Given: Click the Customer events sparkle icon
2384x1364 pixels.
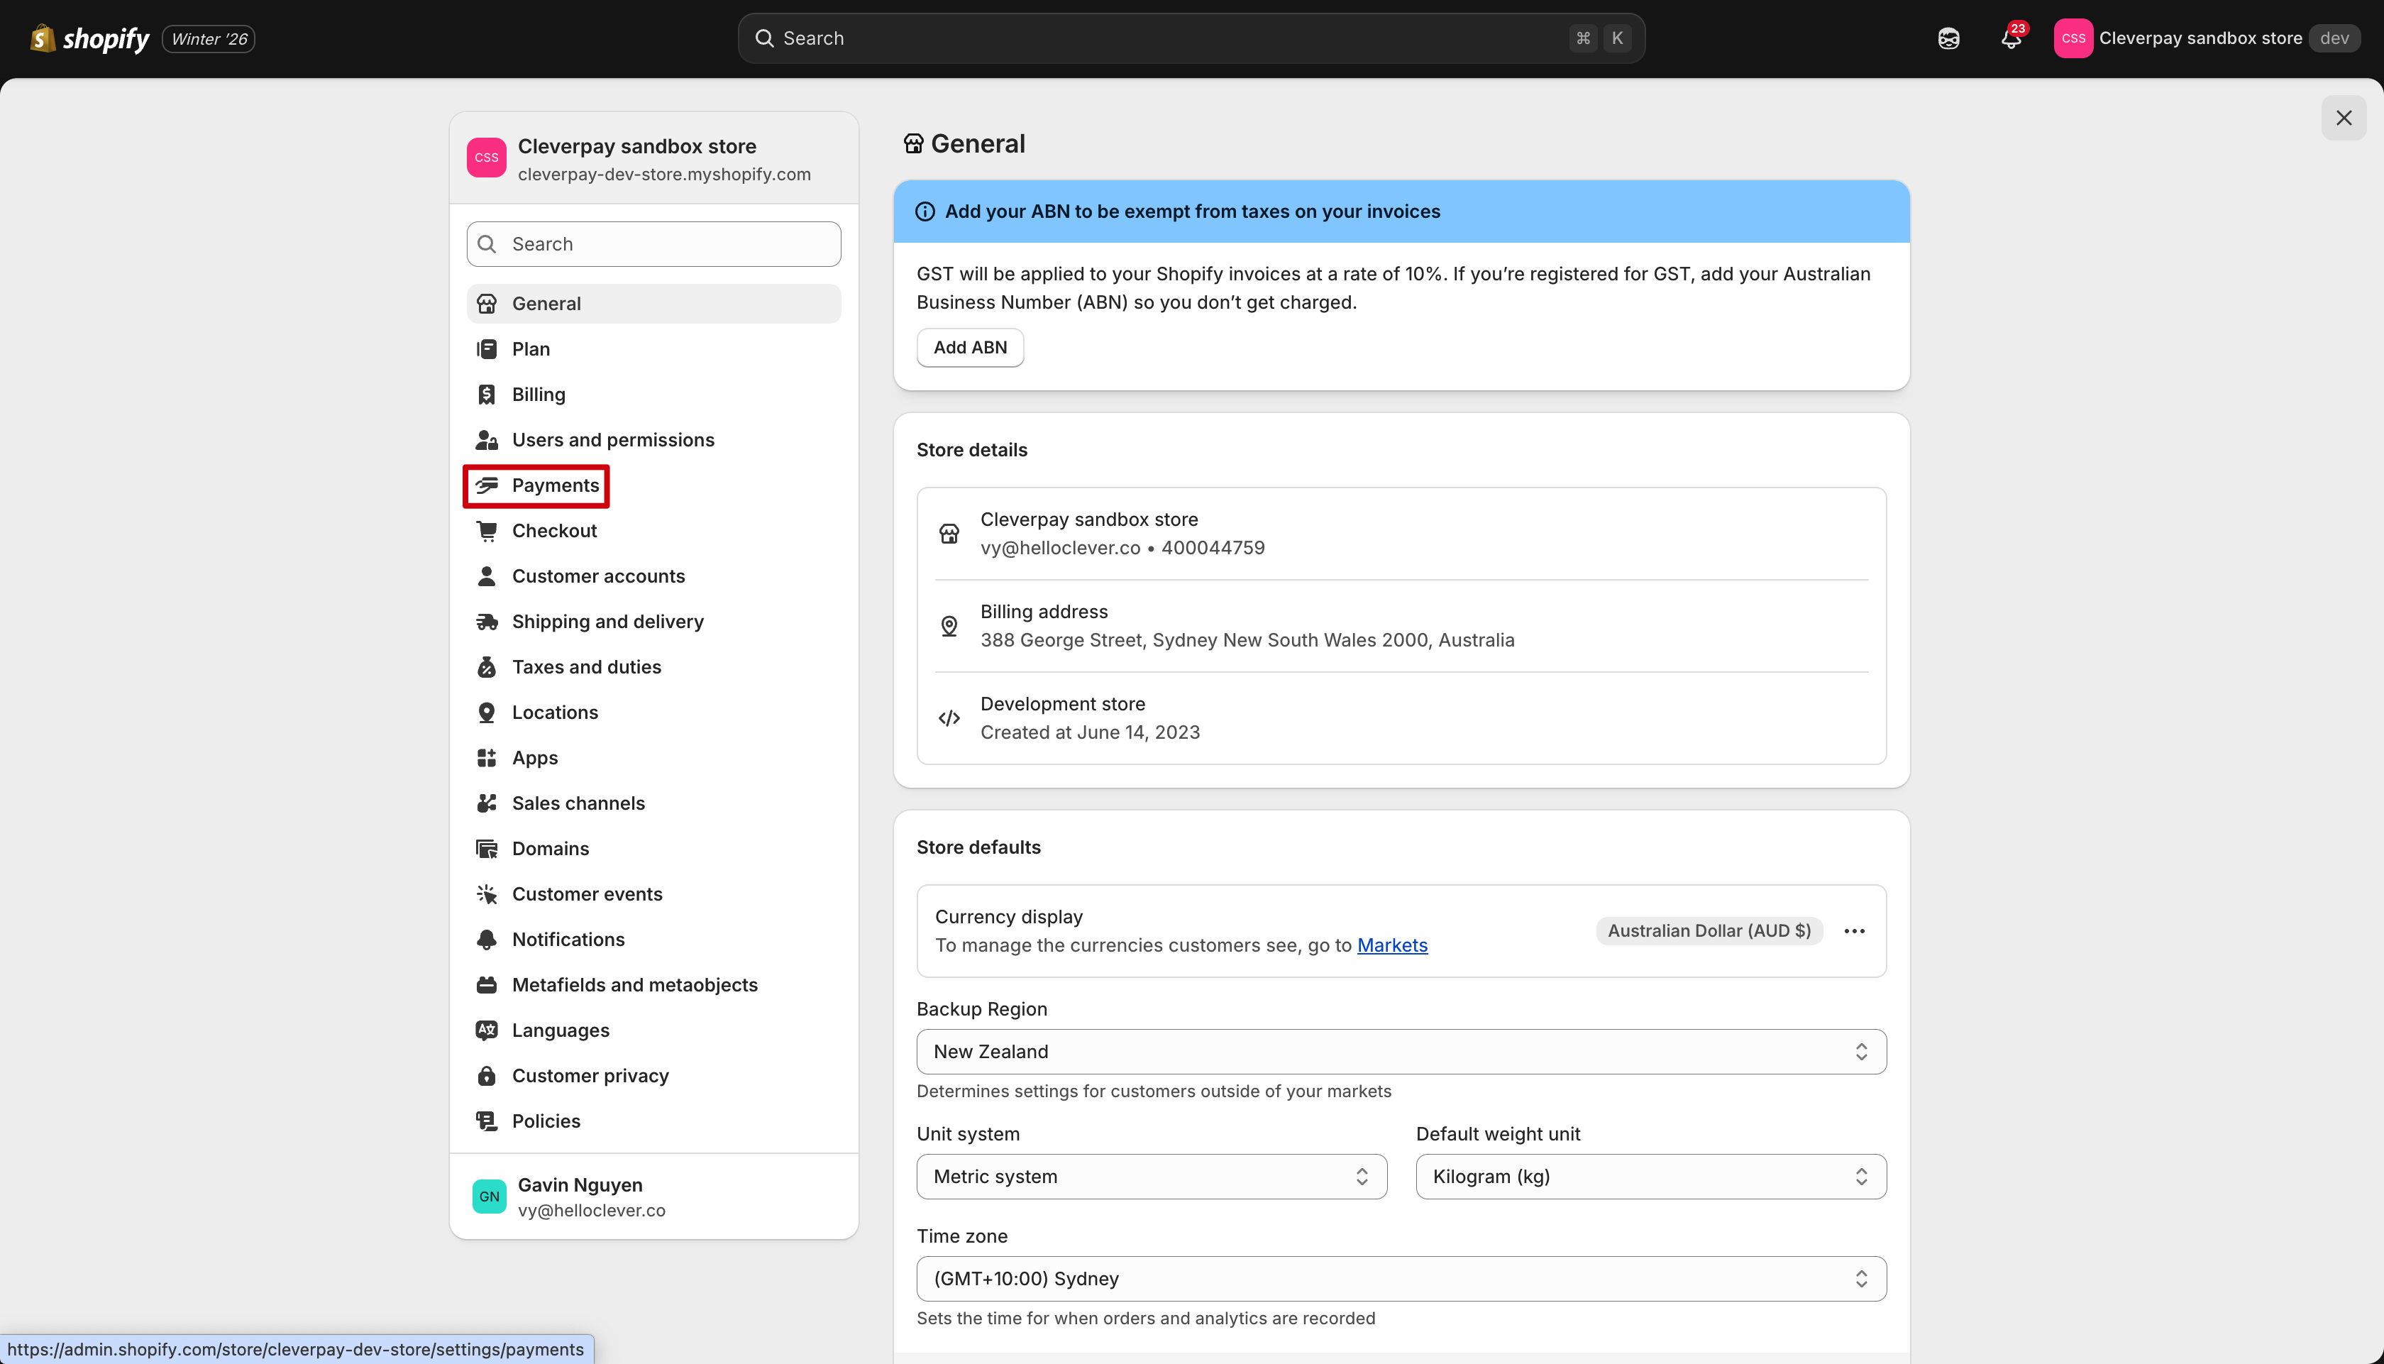Looking at the screenshot, I should [486, 893].
